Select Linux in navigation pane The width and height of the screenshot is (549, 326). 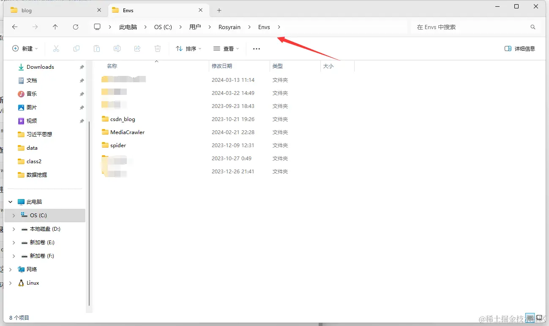33,283
